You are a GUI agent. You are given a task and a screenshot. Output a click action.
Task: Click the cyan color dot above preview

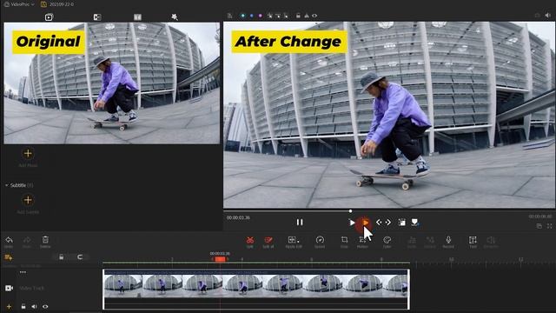pyautogui.click(x=243, y=16)
